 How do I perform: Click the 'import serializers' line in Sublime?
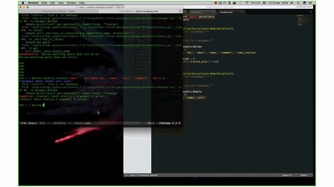pyautogui.click(x=199, y=17)
